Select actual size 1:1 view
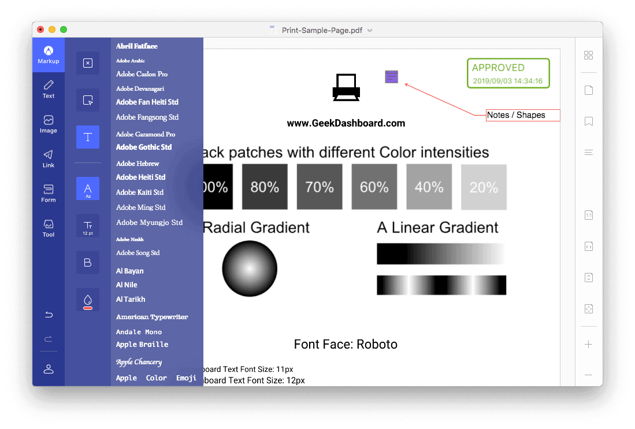This screenshot has height=429, width=635. pyautogui.click(x=589, y=214)
